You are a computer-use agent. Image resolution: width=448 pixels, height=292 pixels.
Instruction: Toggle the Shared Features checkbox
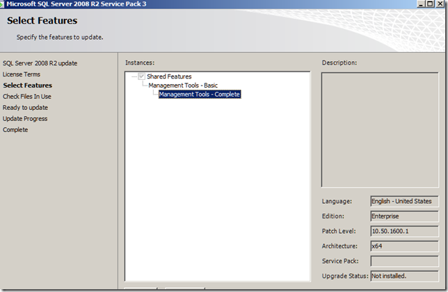click(x=141, y=76)
